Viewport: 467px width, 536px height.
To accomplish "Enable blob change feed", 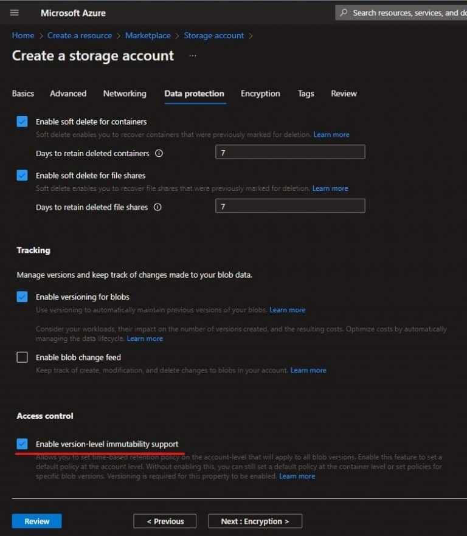I will pyautogui.click(x=22, y=357).
